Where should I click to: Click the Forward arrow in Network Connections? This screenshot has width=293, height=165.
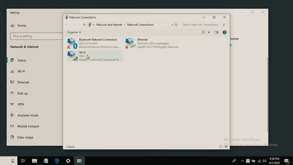tap(74, 25)
